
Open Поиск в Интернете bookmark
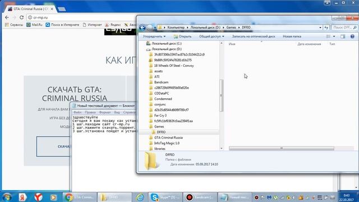[x=62, y=25]
